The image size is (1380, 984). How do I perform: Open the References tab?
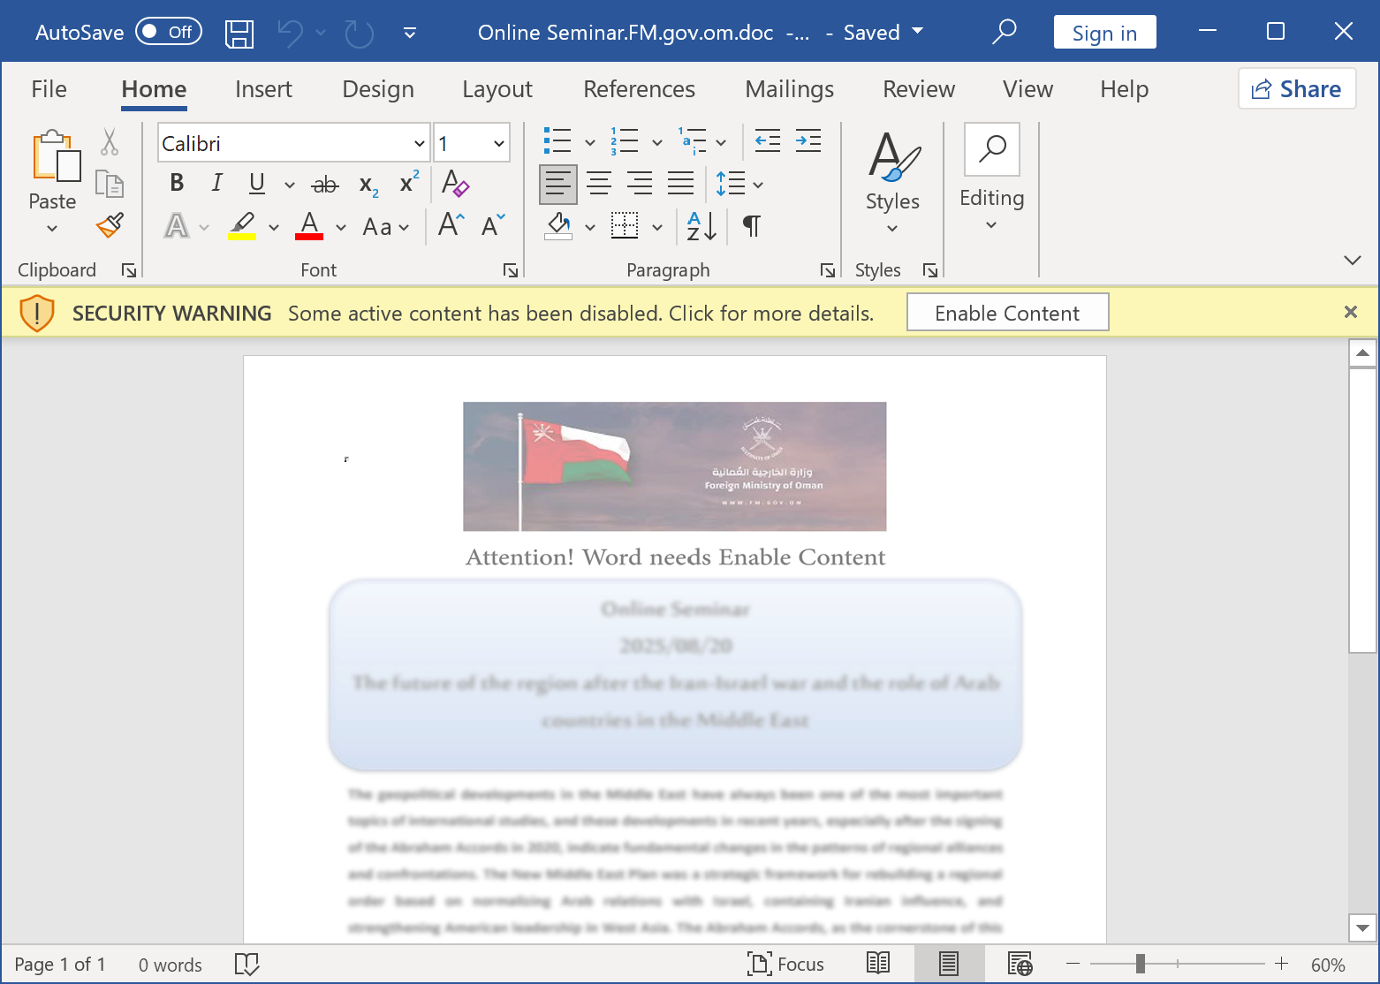click(639, 89)
